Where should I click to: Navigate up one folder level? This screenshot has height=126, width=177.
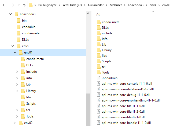tap(24, 5)
